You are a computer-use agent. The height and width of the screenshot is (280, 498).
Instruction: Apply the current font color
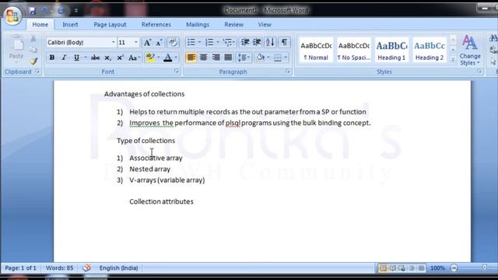(x=168, y=58)
